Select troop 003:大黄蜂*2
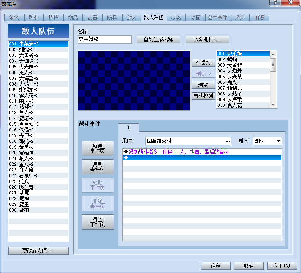 pos(38,55)
